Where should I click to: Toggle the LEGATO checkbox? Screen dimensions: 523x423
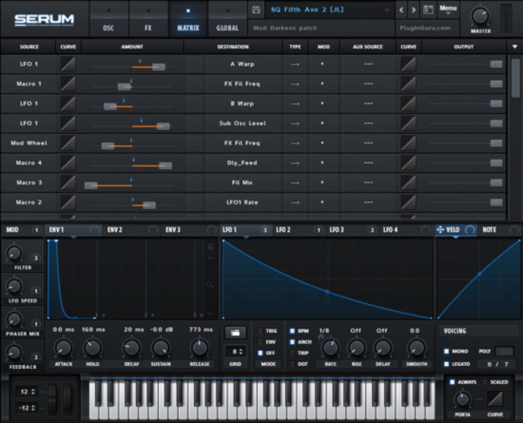point(446,364)
